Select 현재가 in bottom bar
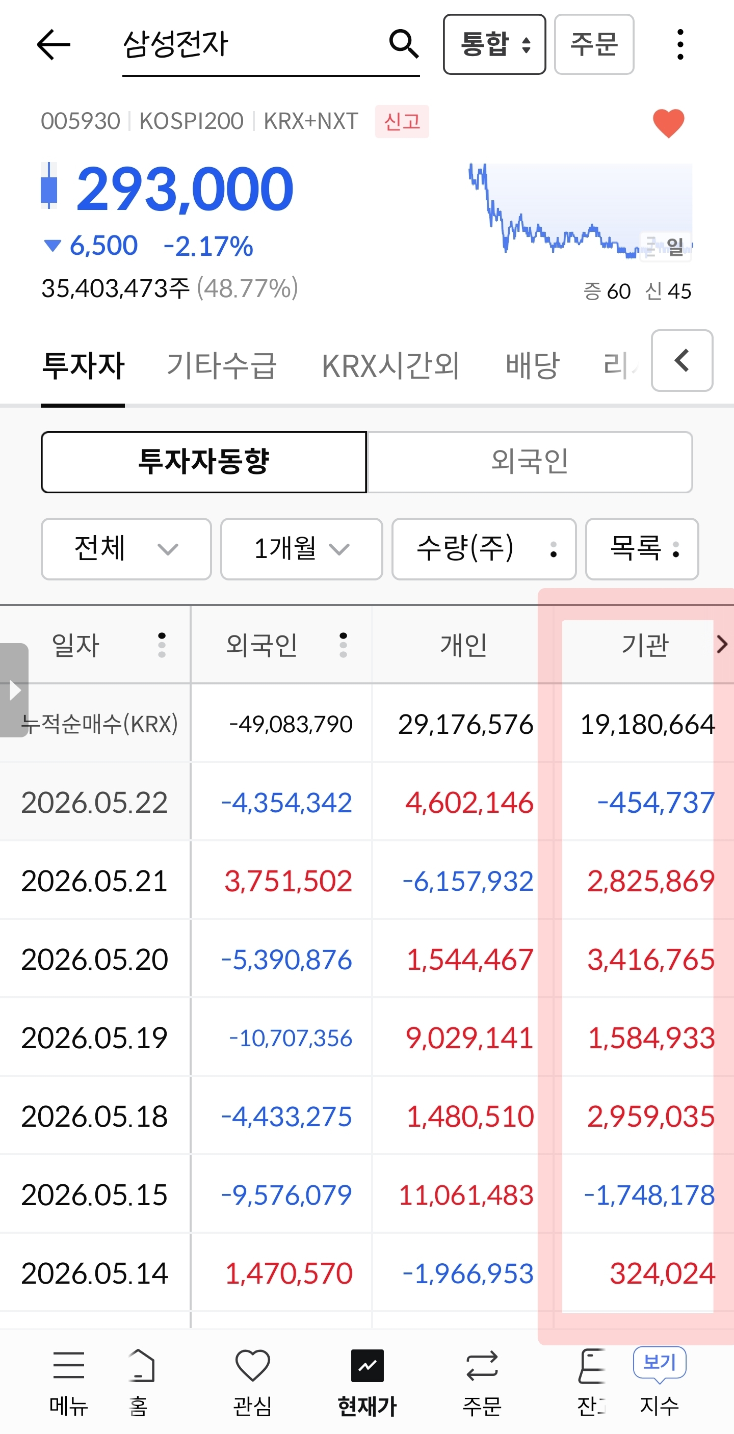Image resolution: width=734 pixels, height=1434 pixels. (x=367, y=1383)
